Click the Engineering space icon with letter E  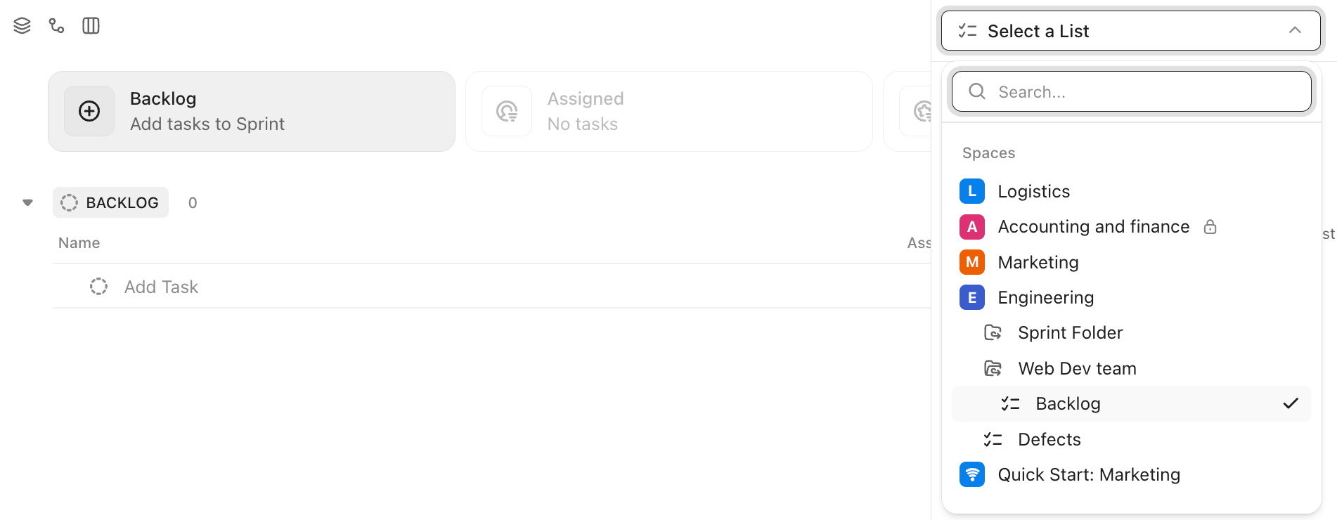click(971, 297)
